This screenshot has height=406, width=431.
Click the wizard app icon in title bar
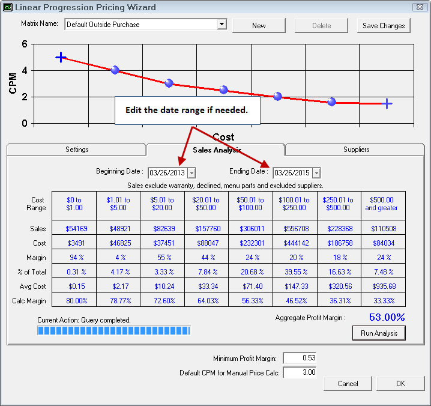pos(7,7)
